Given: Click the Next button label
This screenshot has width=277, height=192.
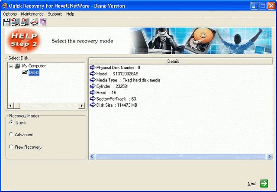Looking at the screenshot, I should [x=251, y=183].
